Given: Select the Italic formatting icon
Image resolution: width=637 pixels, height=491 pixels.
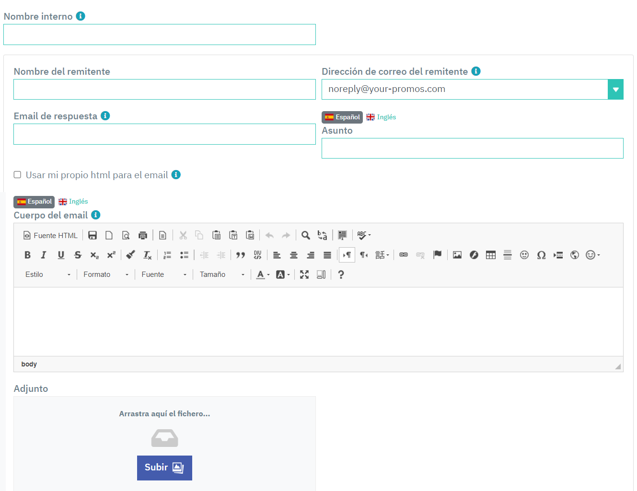Looking at the screenshot, I should pos(44,254).
